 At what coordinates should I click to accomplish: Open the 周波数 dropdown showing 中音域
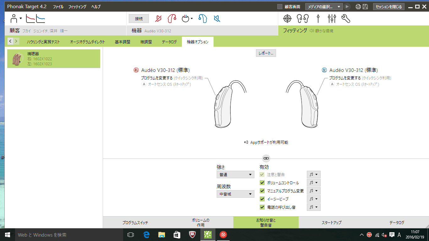pos(236,194)
